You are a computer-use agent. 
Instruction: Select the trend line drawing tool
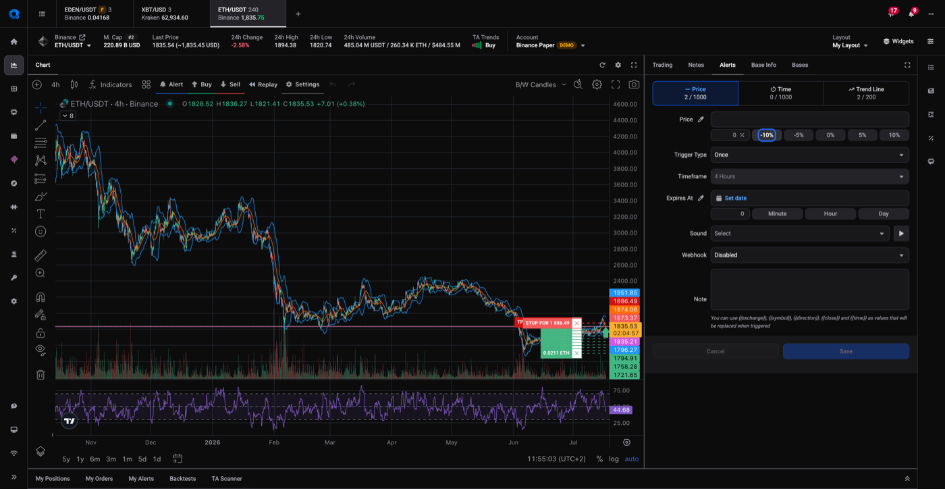tap(40, 126)
